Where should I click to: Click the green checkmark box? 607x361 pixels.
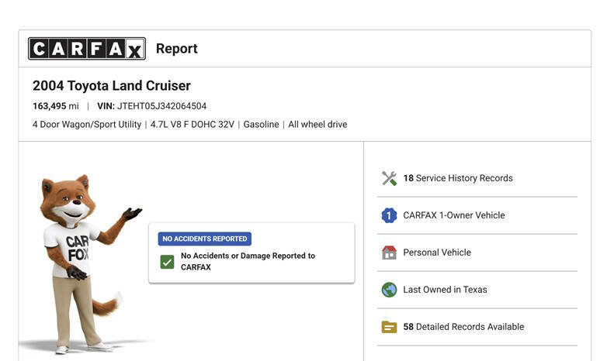pos(167,262)
